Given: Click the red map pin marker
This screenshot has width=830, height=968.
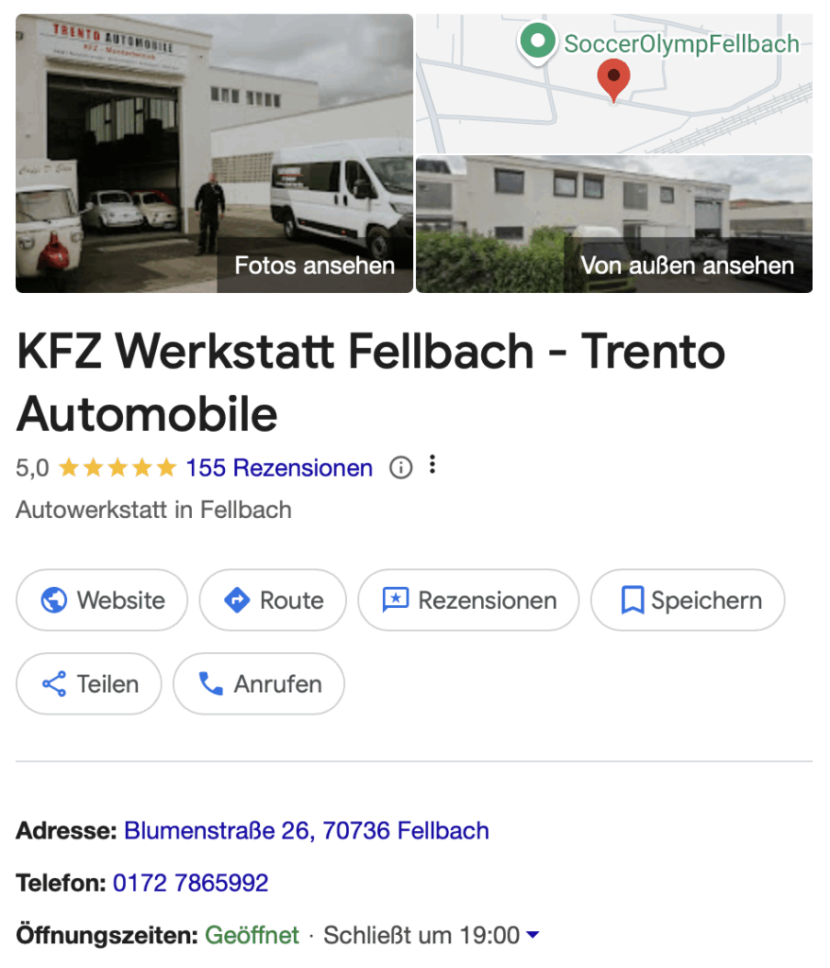Looking at the screenshot, I should point(614,80).
